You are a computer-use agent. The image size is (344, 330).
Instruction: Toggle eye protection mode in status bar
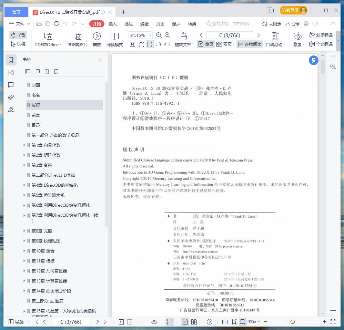[154, 322]
